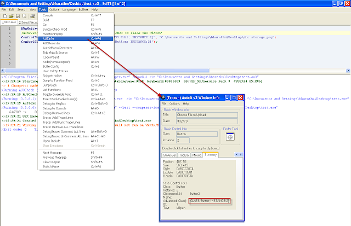The image size is (351, 226).
Task: Choose Trace: Add Func Trace Lines
Action: point(76,123)
